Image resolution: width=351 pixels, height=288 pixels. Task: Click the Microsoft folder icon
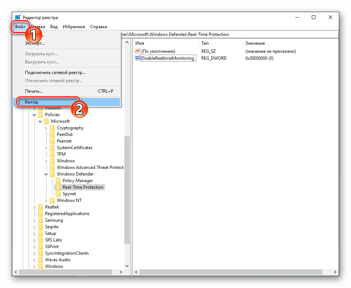(46, 121)
